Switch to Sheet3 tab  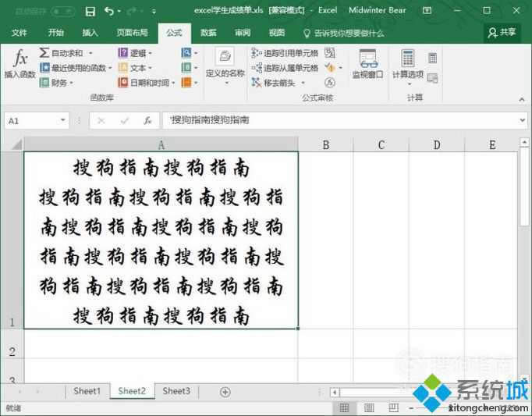tap(176, 391)
